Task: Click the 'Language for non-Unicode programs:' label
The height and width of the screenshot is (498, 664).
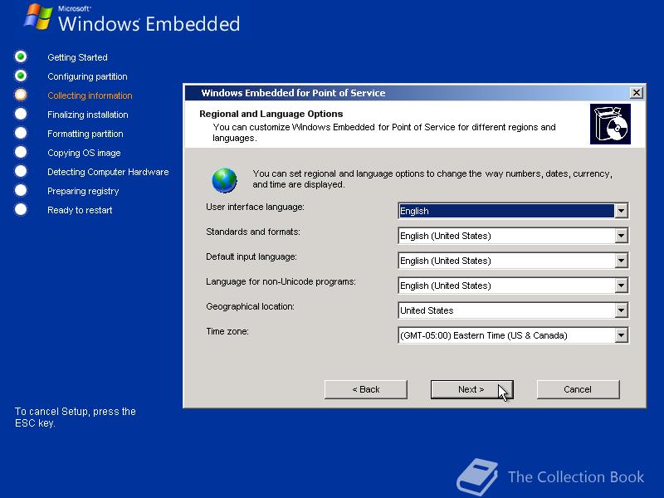Action: [281, 282]
